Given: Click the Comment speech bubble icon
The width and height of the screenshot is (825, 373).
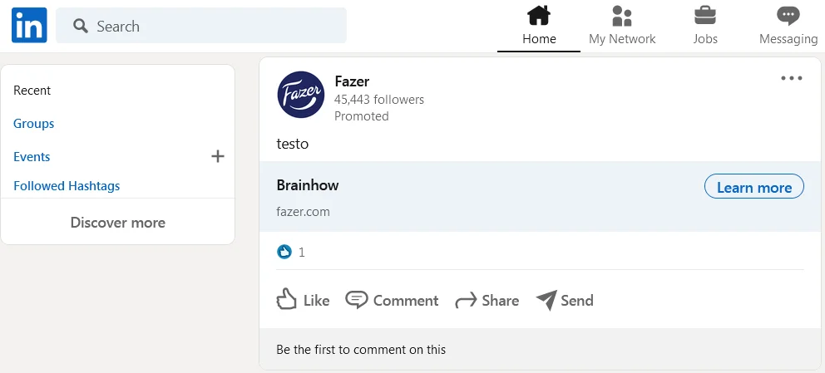Looking at the screenshot, I should point(357,300).
